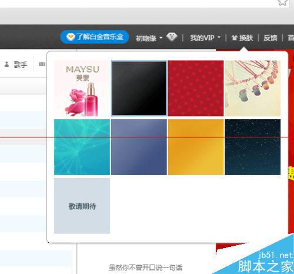
Task: Pick the golden yellow skin
Action: (x=196, y=147)
